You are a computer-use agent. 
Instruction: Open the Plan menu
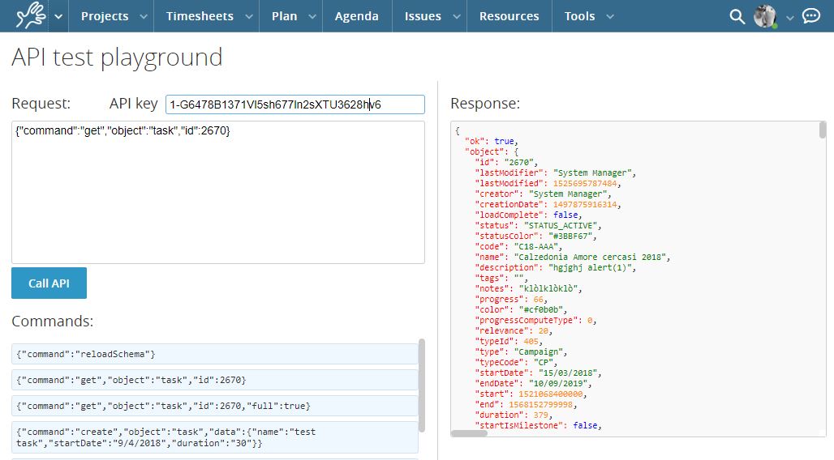[285, 16]
